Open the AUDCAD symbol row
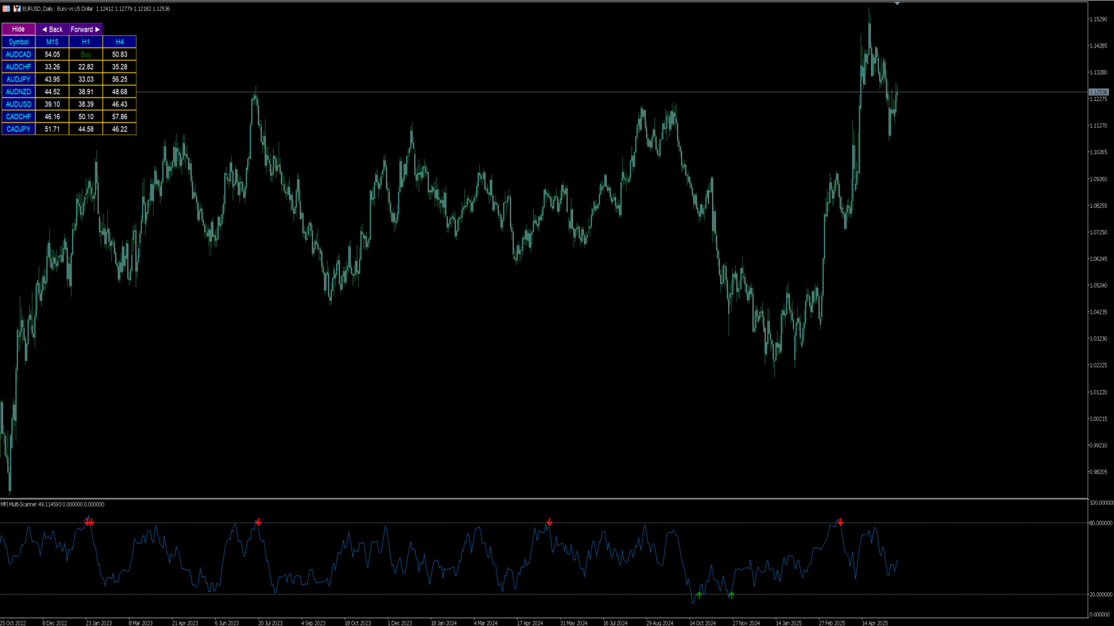This screenshot has height=626, width=1114. point(19,54)
